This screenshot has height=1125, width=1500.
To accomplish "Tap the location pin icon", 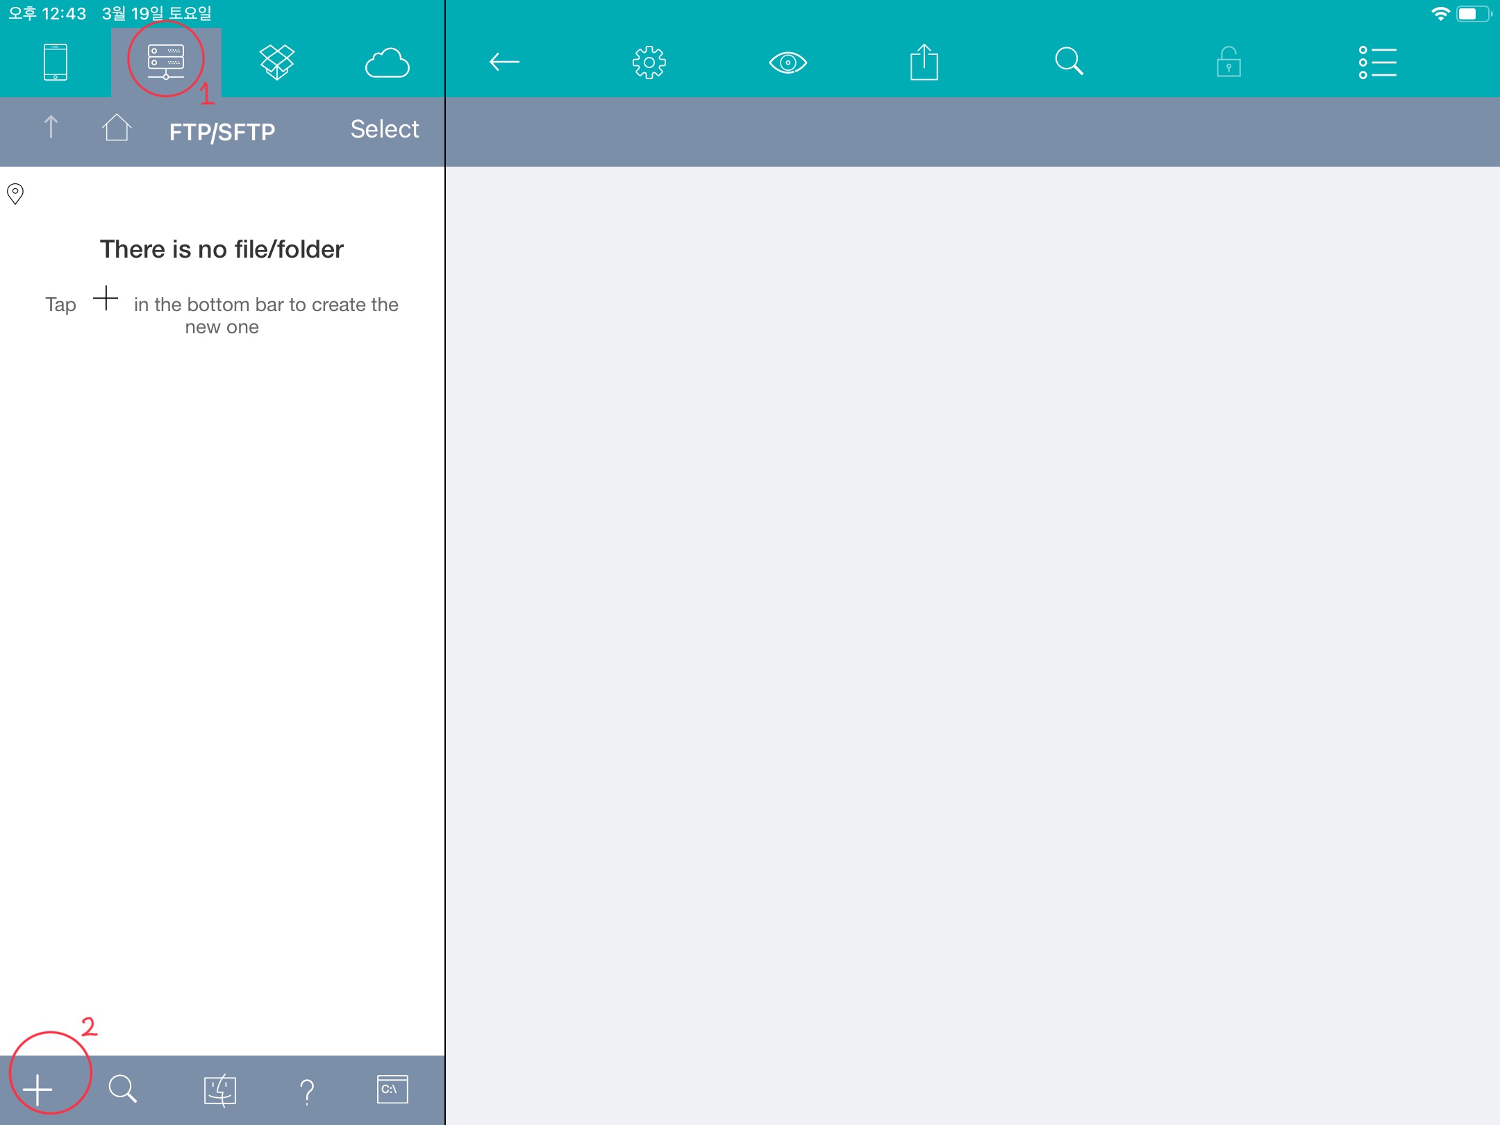I will tap(15, 193).
